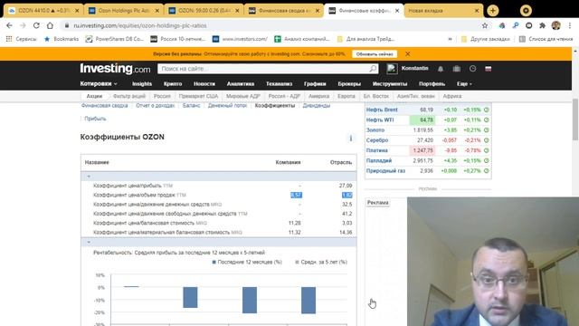This screenshot has height=326, width=579.
Task: Open the Отчет о доходах link
Action: tap(155, 106)
